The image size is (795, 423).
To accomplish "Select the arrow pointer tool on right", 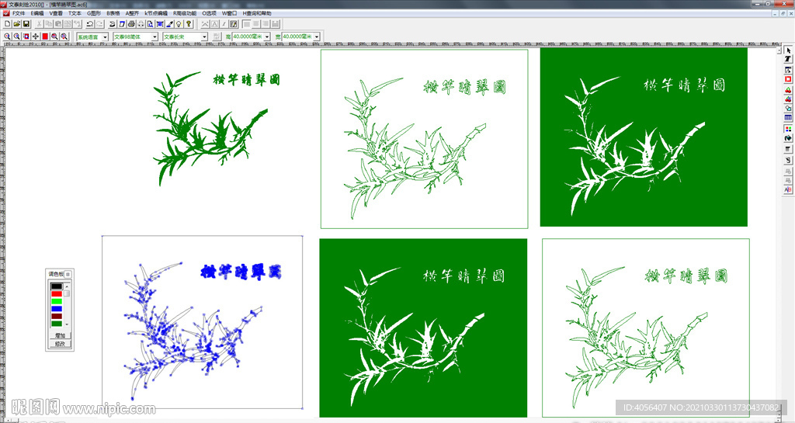I will [788, 50].
